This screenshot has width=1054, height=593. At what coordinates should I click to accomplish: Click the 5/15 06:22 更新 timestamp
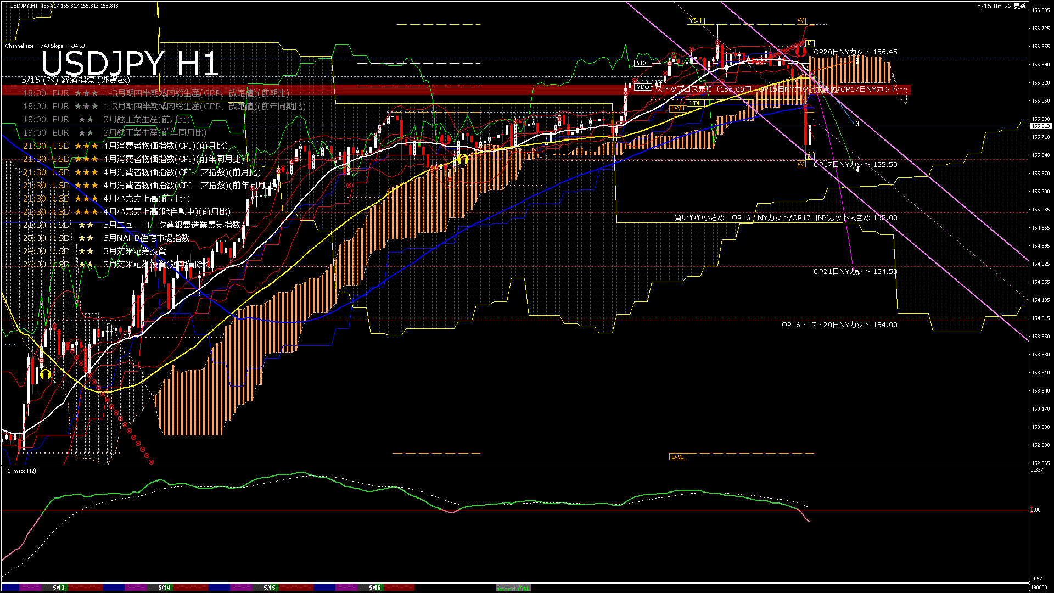[1001, 6]
